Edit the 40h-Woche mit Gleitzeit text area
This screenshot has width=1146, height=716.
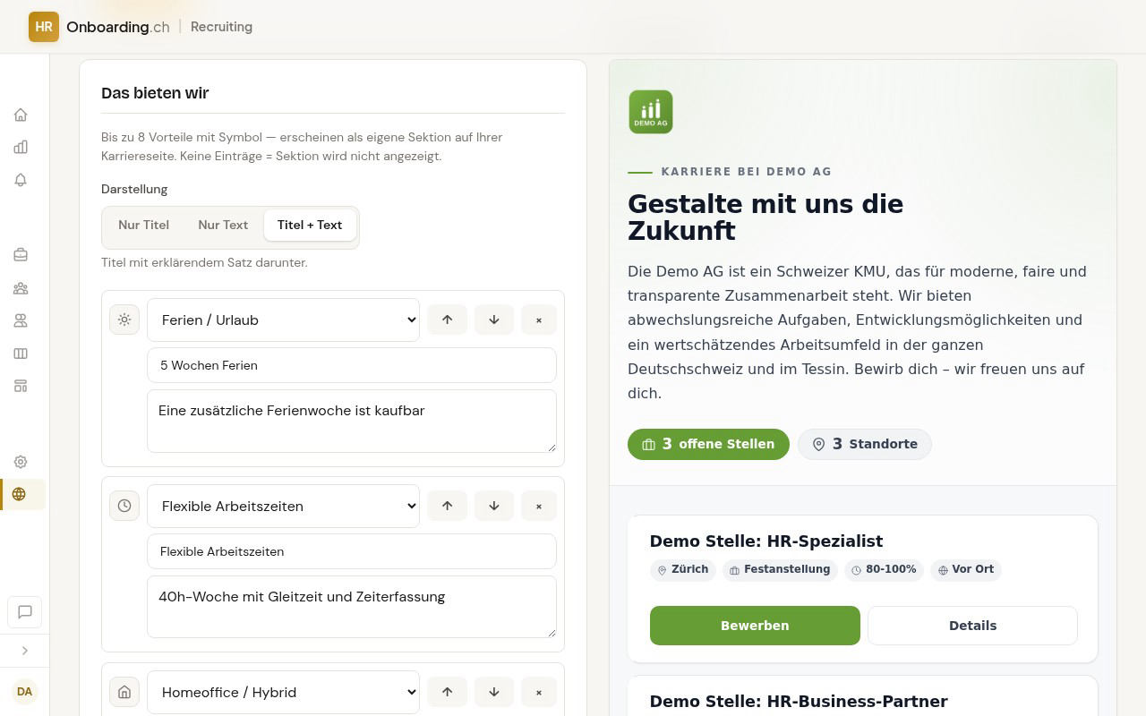pos(352,607)
